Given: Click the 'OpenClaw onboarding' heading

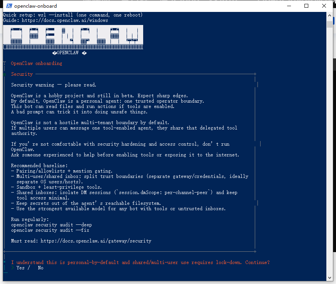Looking at the screenshot, I should [x=37, y=63].
